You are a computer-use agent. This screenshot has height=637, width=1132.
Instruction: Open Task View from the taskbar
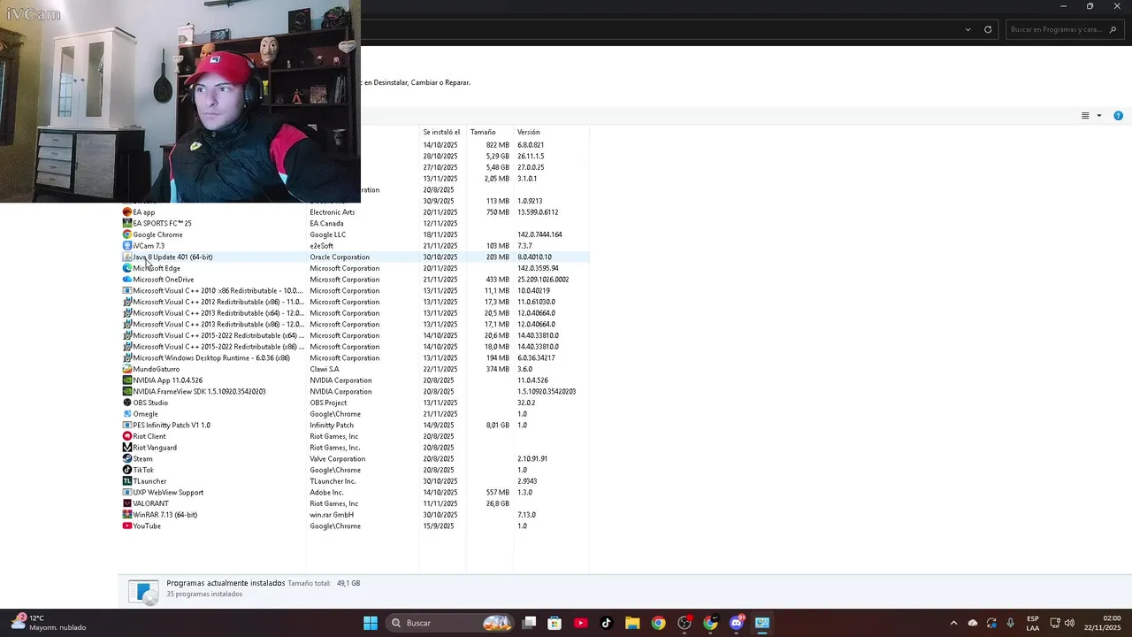pyautogui.click(x=529, y=623)
